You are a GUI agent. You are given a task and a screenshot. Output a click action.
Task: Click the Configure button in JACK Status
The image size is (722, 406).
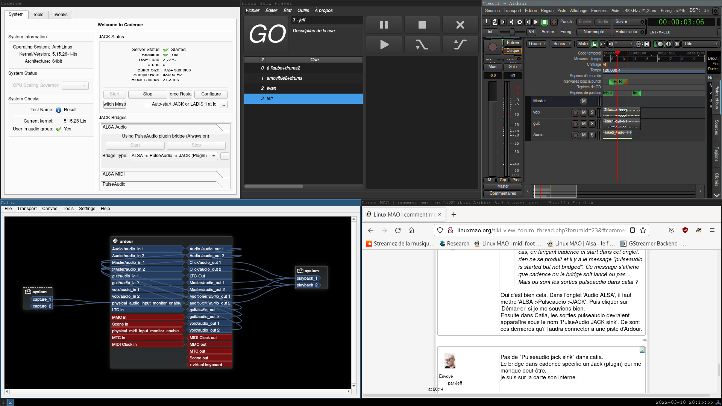211,94
